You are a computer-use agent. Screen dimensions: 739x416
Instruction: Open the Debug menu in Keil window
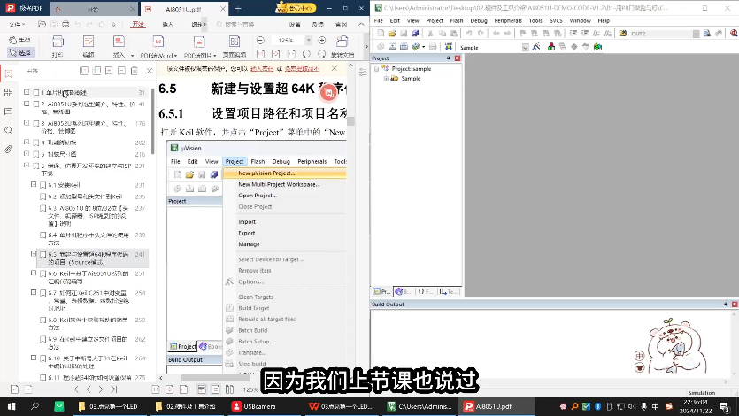point(479,20)
